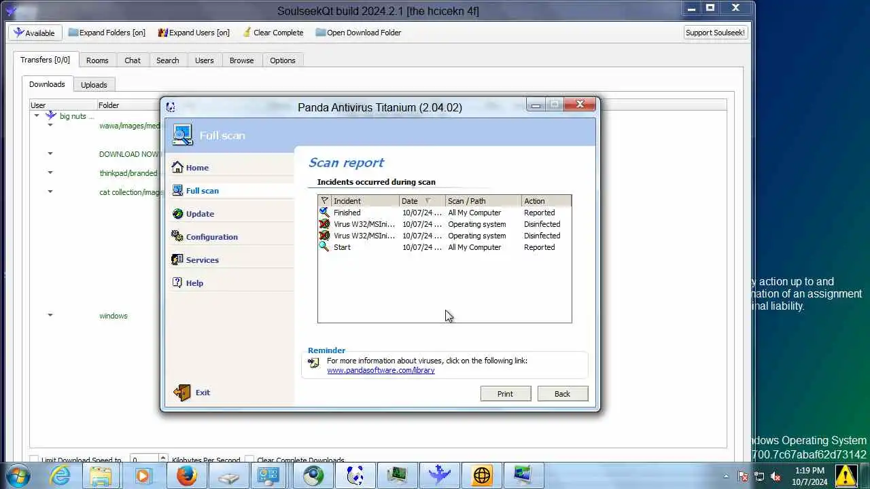Screen dimensions: 870x489
Task: Open the Search tab
Action: (x=168, y=60)
